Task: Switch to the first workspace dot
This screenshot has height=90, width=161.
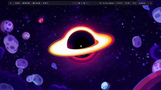Action: 74,3
